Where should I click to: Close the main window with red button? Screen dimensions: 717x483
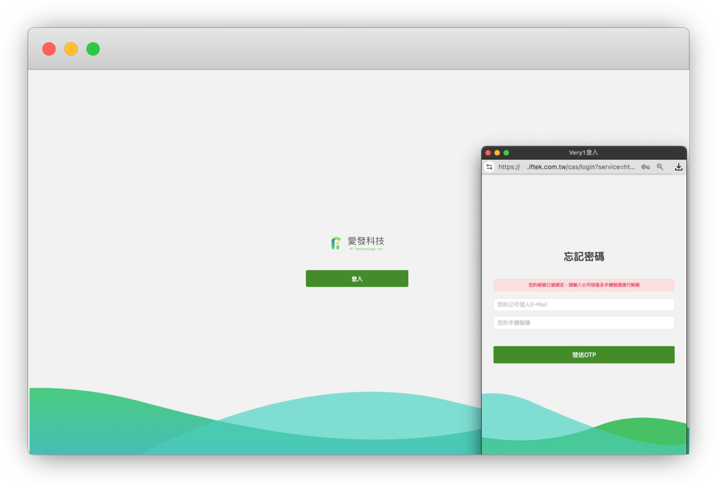tap(49, 49)
